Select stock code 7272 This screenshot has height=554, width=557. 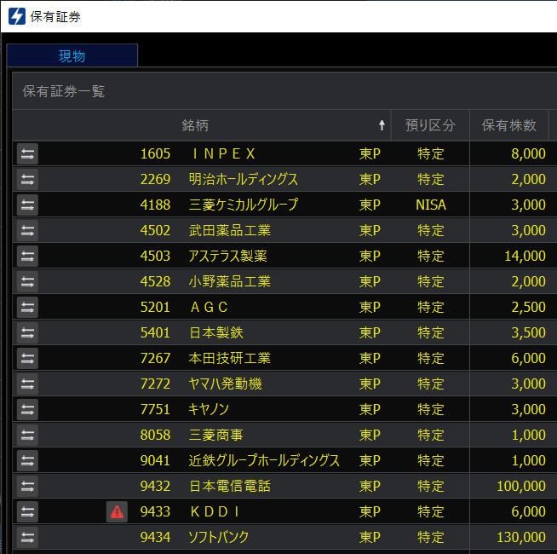pyautogui.click(x=155, y=384)
